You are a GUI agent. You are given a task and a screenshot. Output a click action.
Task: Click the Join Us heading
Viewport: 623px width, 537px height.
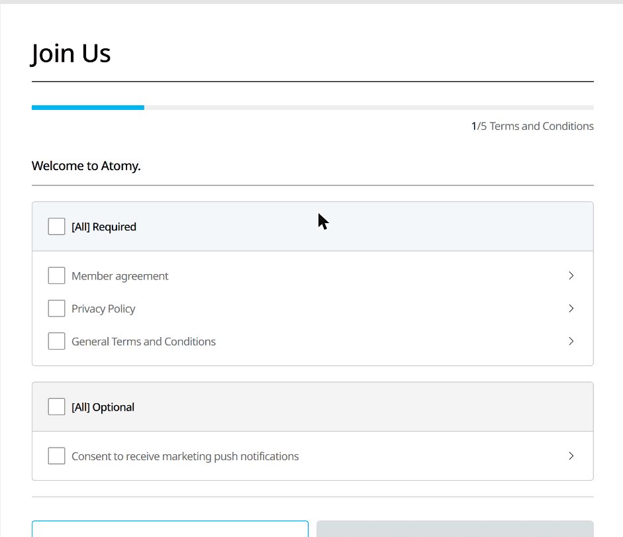pos(71,54)
